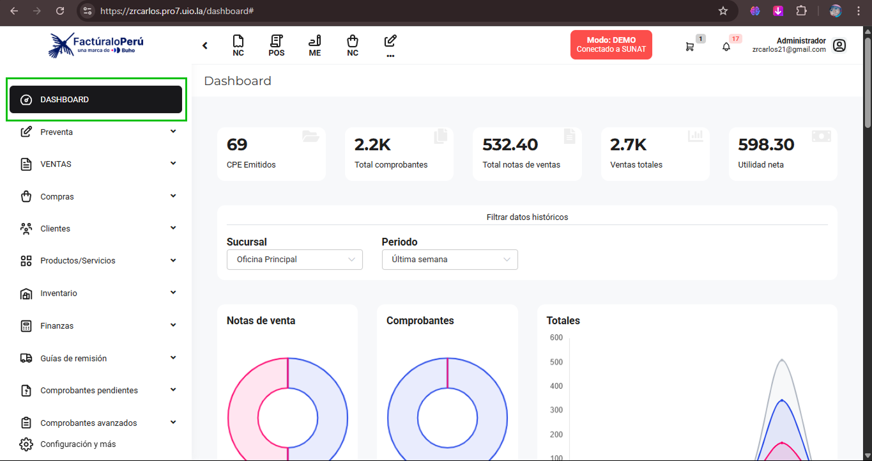
Task: Open the Periodo dropdown
Action: click(x=450, y=260)
